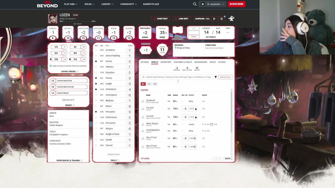Click the spell filter funnel icon
335x188 pixels.
(x=216, y=77)
